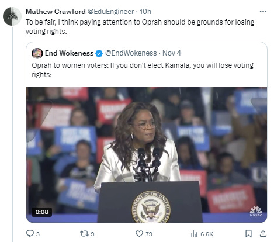Bookmark this tweet

point(248,233)
